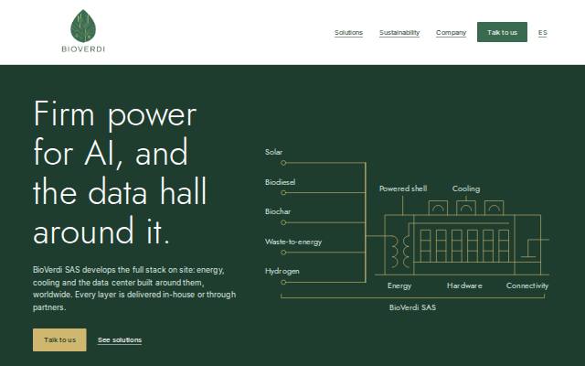Click the Biochar source node circle

(283, 222)
